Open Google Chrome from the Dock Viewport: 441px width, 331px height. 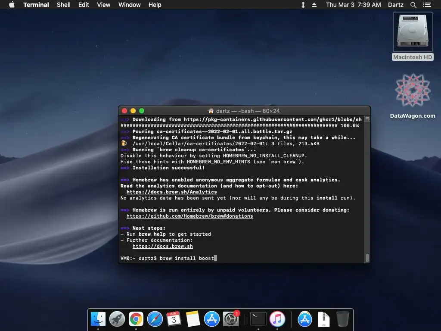pyautogui.click(x=136, y=319)
